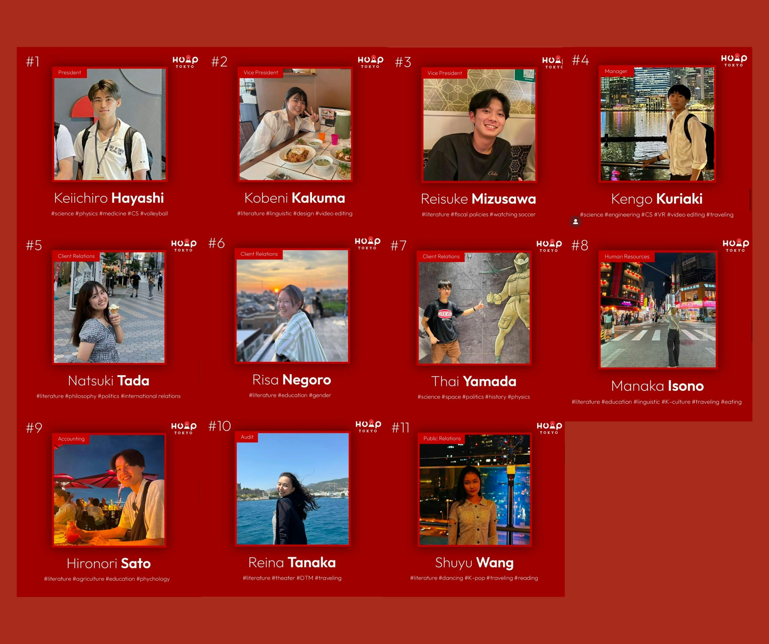Viewport: 769px width, 644px height.
Task: Click HOAP Tokyo logo on card #6
Action: click(x=367, y=243)
